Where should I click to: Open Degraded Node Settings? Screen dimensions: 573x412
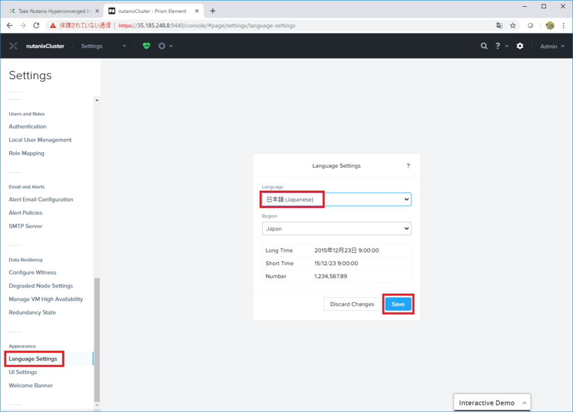click(x=41, y=286)
